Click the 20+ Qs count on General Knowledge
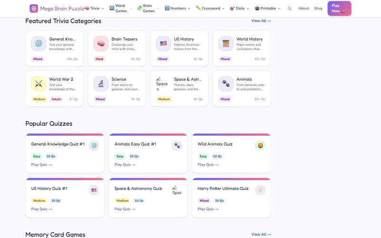This screenshot has width=381, height=238. [x=72, y=59]
